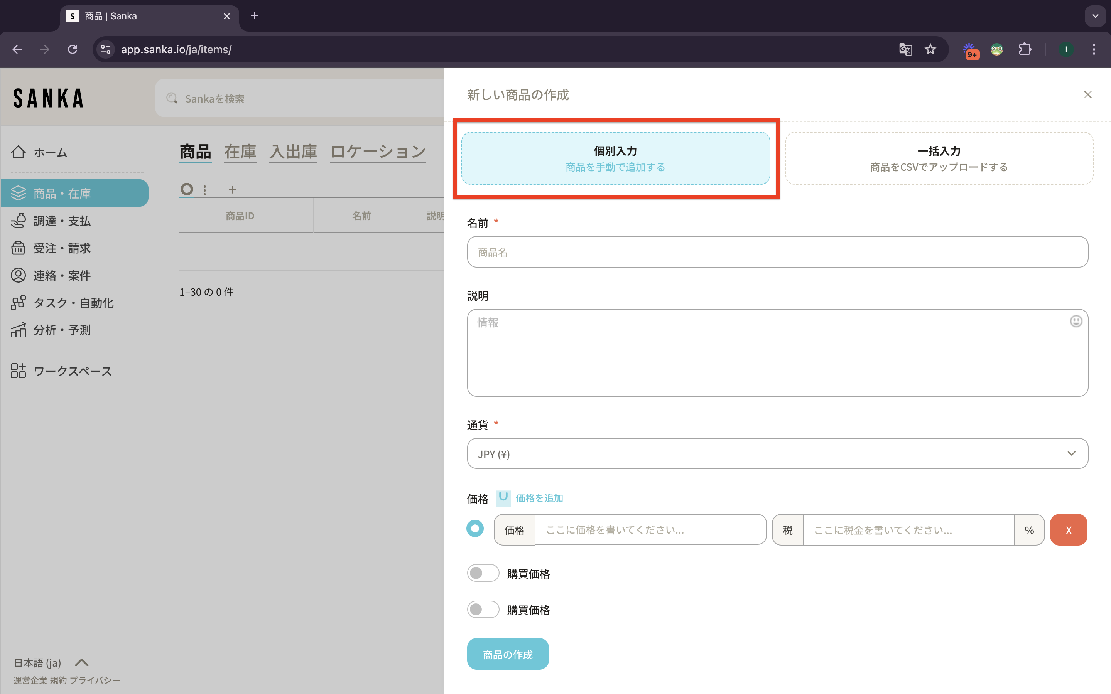Open emoji picker in description field

pyautogui.click(x=1076, y=321)
